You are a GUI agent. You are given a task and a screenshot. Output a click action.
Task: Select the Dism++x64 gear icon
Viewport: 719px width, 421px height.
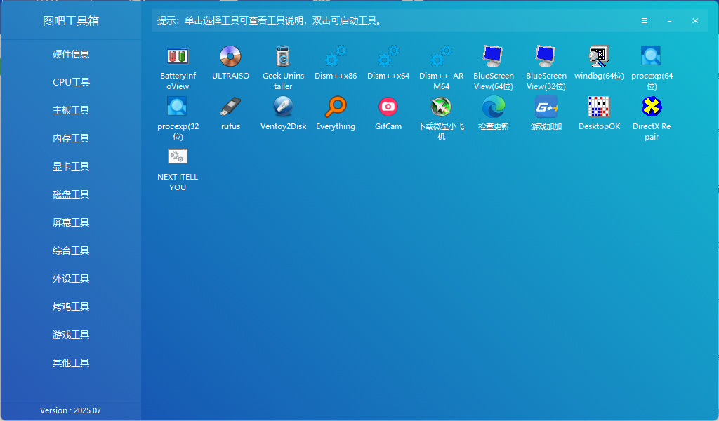(388, 56)
